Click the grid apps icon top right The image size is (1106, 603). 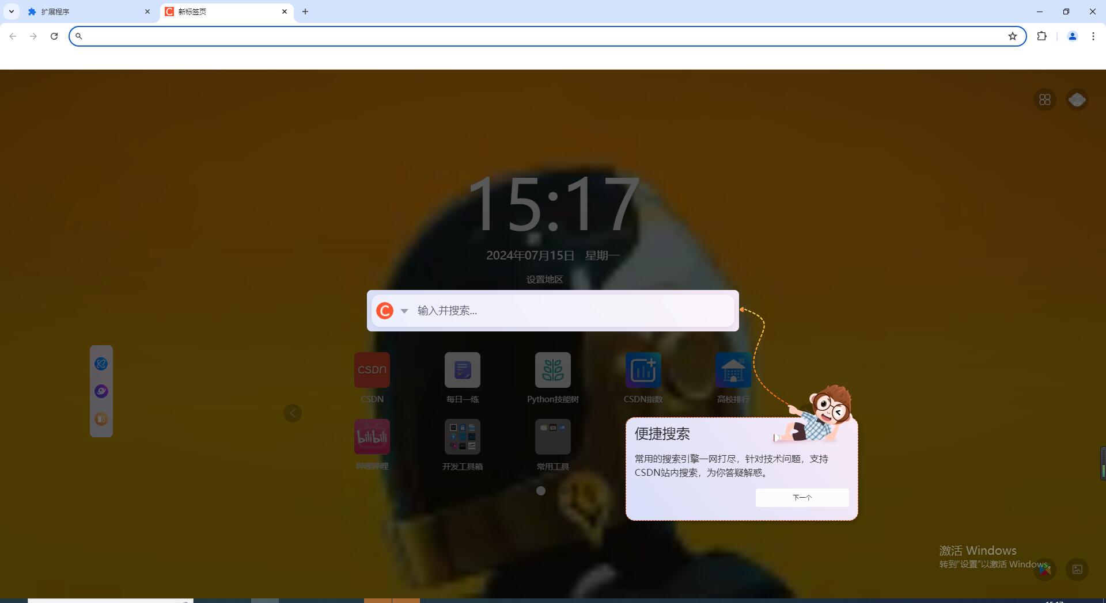pyautogui.click(x=1044, y=99)
